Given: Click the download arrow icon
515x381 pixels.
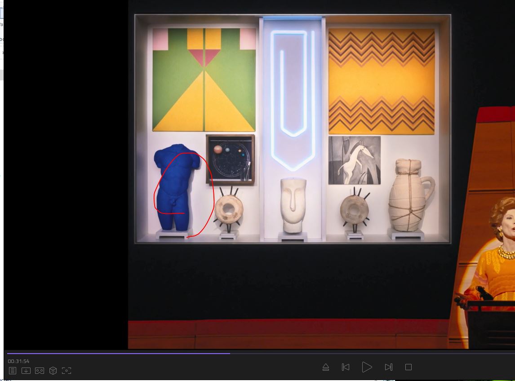Looking at the screenshot, I should click(26, 371).
